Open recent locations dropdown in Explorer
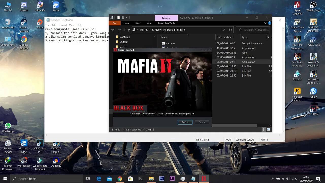Image resolution: width=325 pixels, height=183 pixels. click(x=124, y=30)
